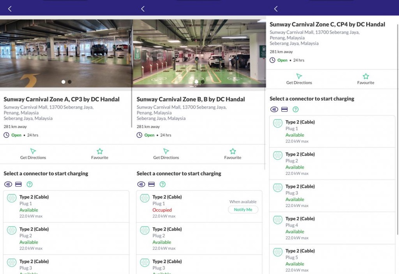Viewport: 399px width, 274px height.
Task: Select Zone C Plug 2 connector icon
Action: click(x=278, y=155)
